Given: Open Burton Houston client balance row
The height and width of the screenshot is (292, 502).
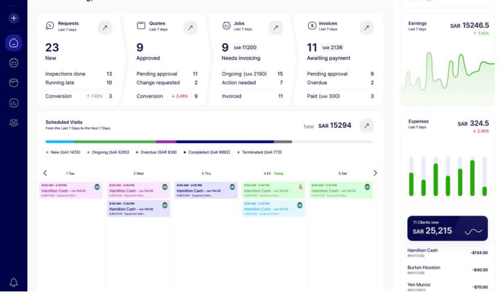Looking at the screenshot, I should point(447,269).
